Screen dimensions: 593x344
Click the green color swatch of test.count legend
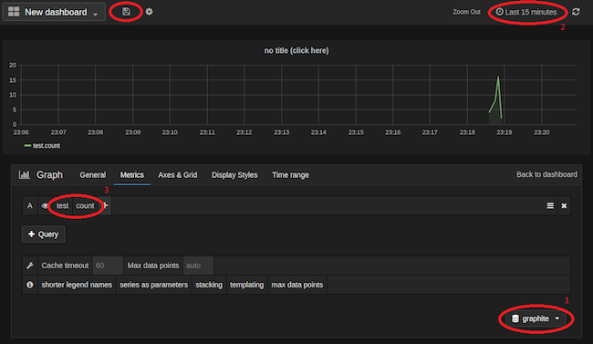tap(27, 146)
